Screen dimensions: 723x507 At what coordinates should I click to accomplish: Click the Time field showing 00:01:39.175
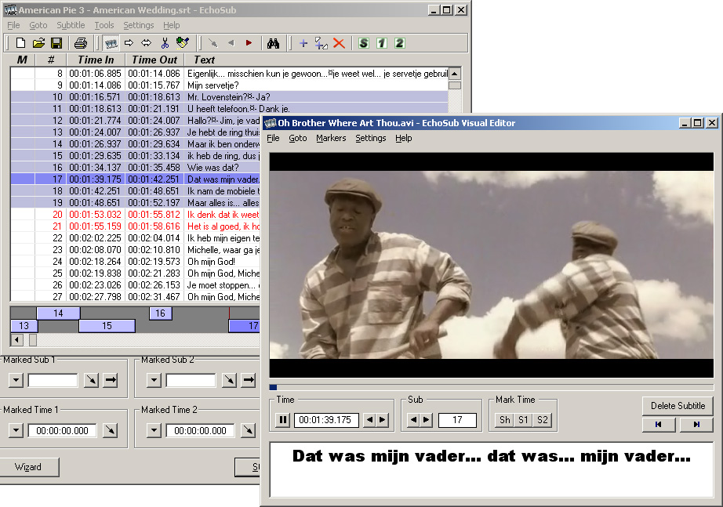coord(326,420)
